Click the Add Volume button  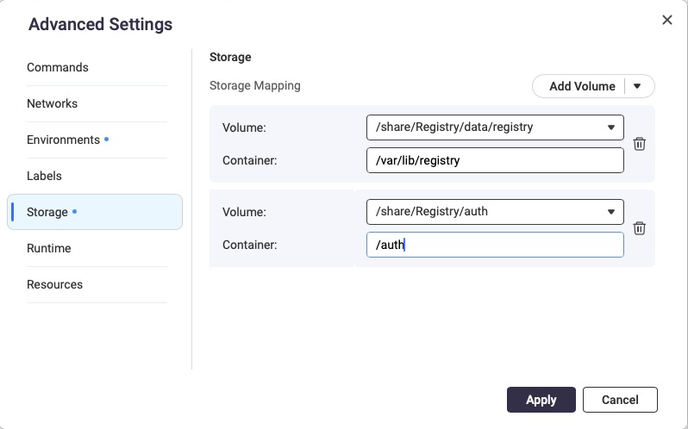[x=582, y=86]
